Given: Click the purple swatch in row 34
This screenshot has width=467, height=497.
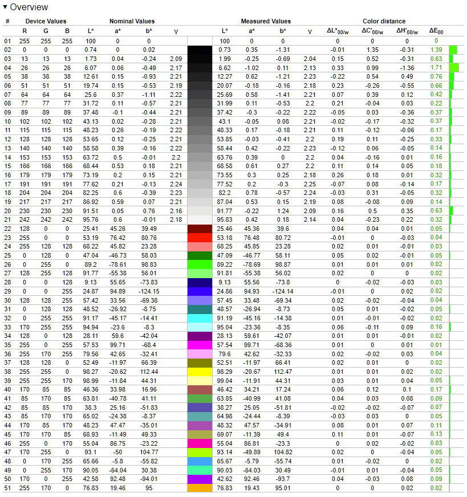Looking at the screenshot, I should click(x=200, y=336).
